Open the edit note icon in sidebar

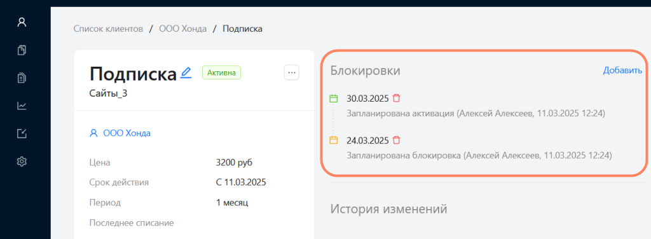pos(22,133)
